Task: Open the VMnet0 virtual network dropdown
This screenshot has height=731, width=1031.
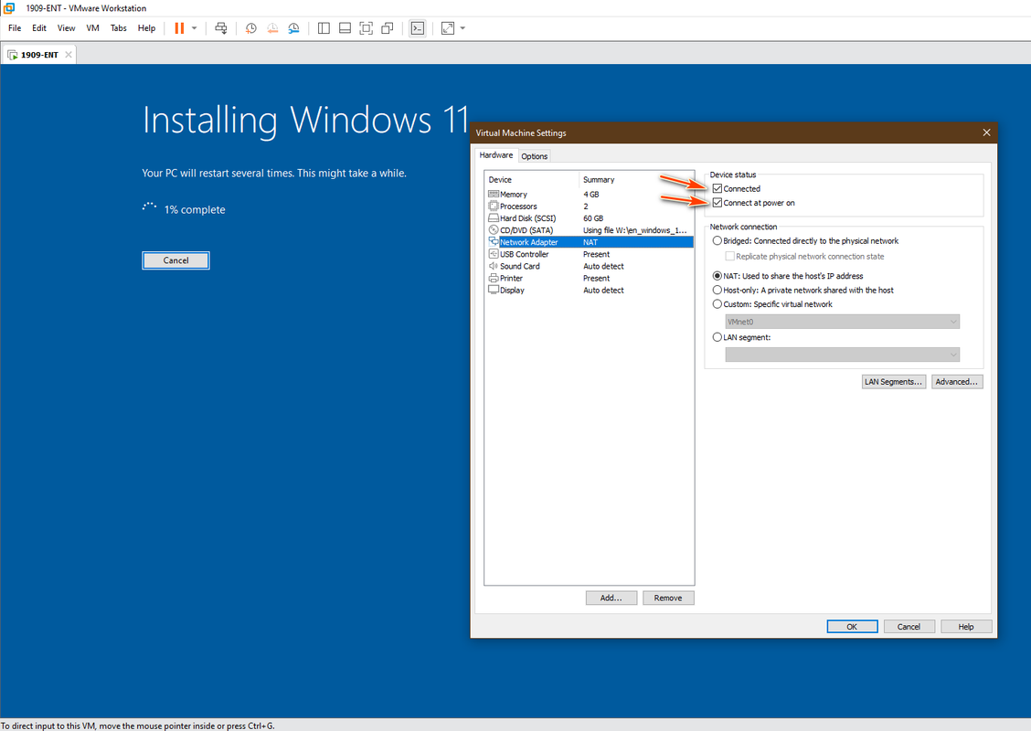Action: 843,322
